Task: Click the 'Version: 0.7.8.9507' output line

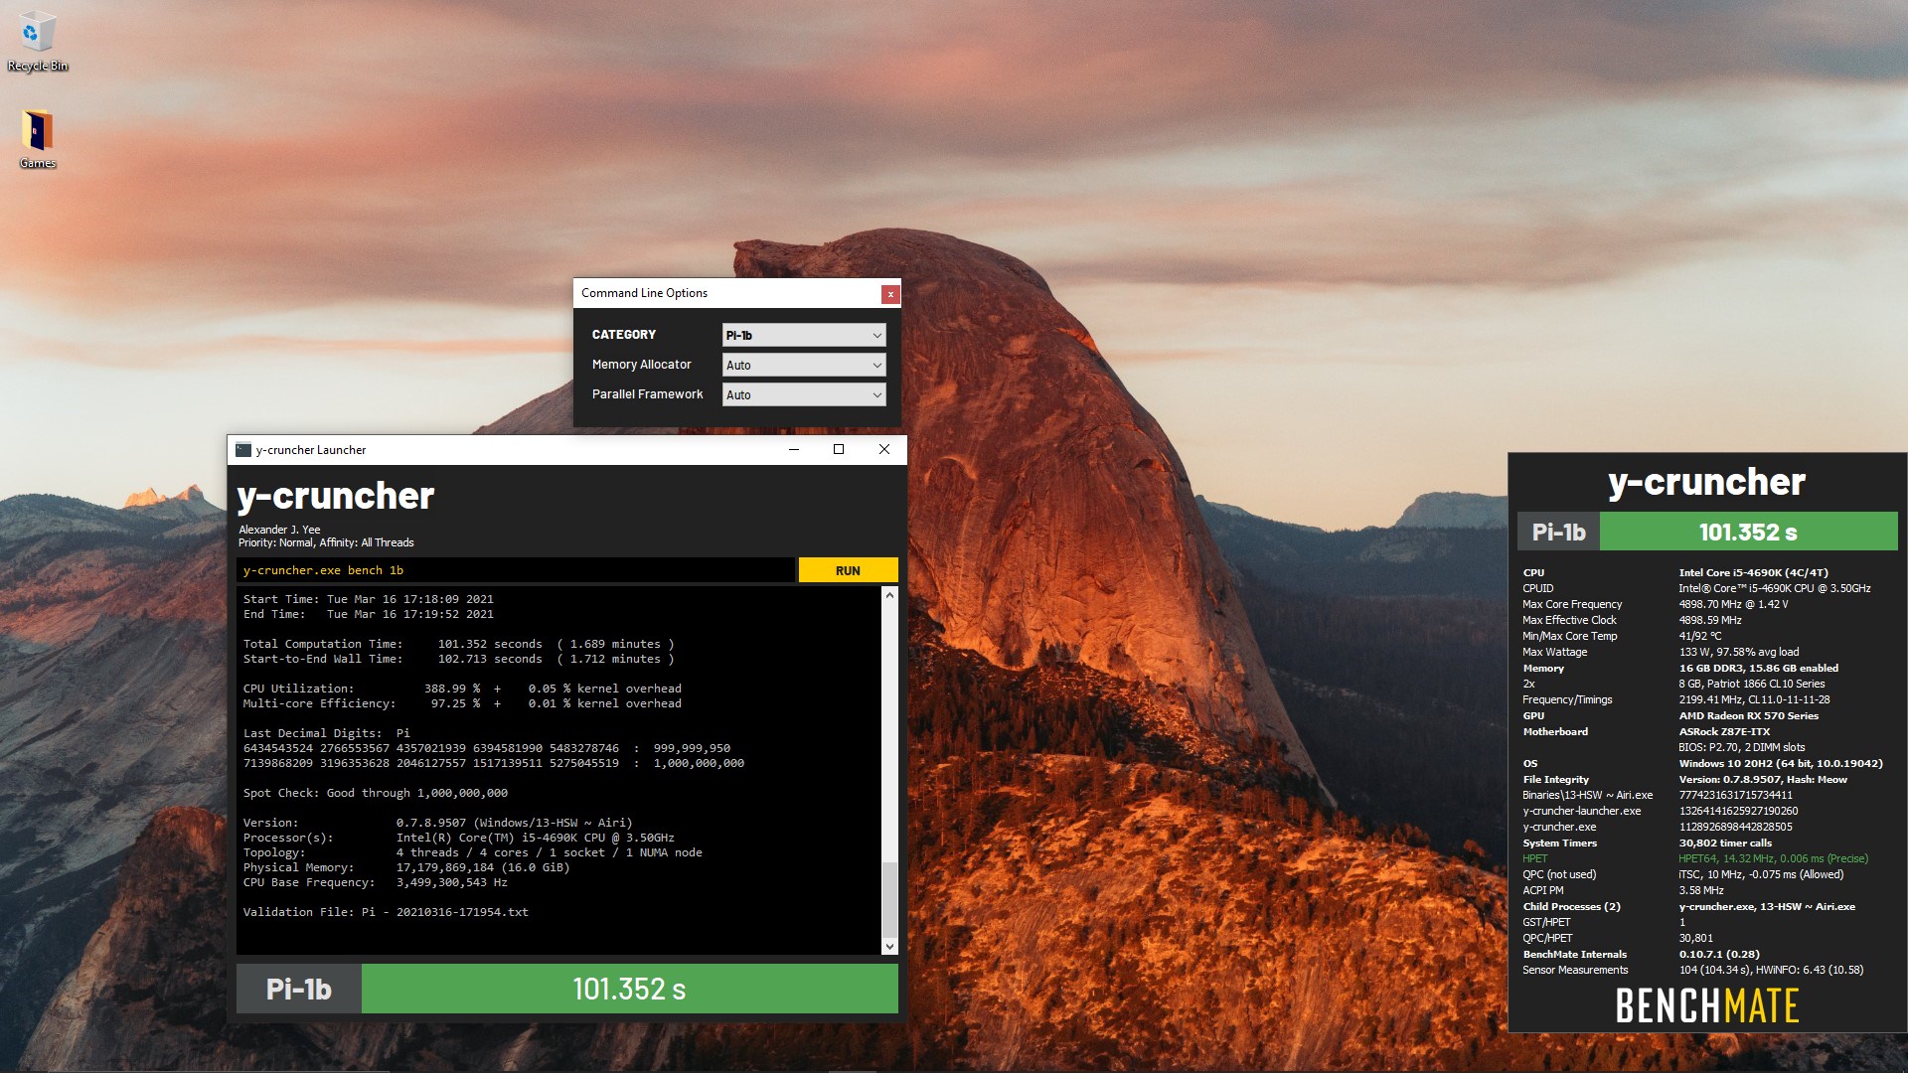Action: [437, 823]
